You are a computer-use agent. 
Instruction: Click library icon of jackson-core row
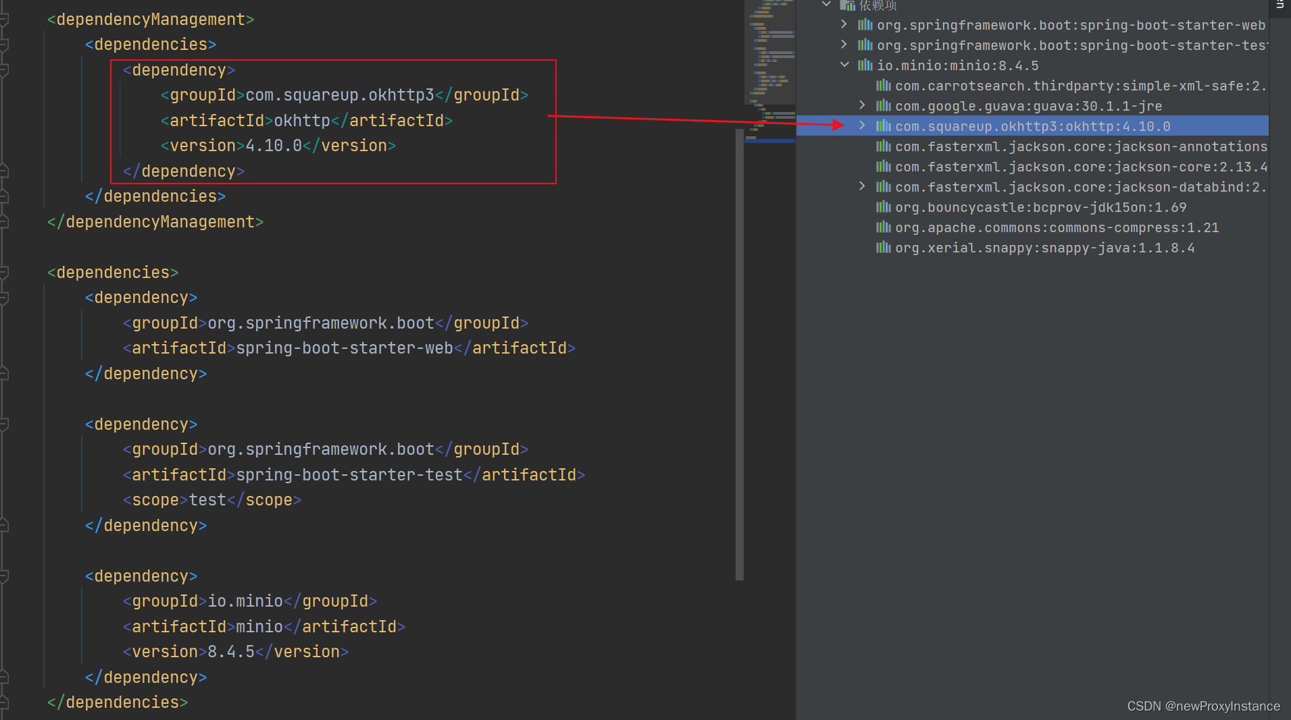[x=884, y=167]
